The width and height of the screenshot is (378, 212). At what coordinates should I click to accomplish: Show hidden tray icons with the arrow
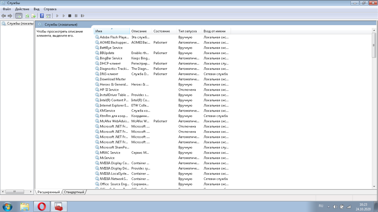[x=329, y=207]
